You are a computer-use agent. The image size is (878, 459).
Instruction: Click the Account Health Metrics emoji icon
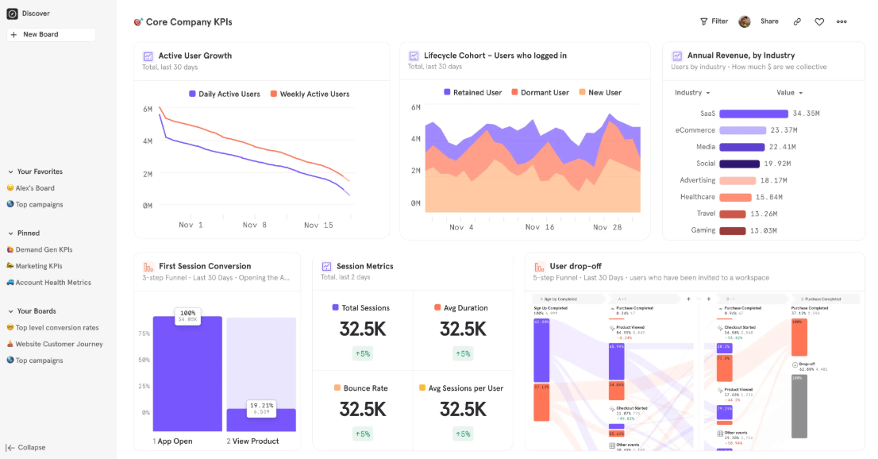click(10, 283)
